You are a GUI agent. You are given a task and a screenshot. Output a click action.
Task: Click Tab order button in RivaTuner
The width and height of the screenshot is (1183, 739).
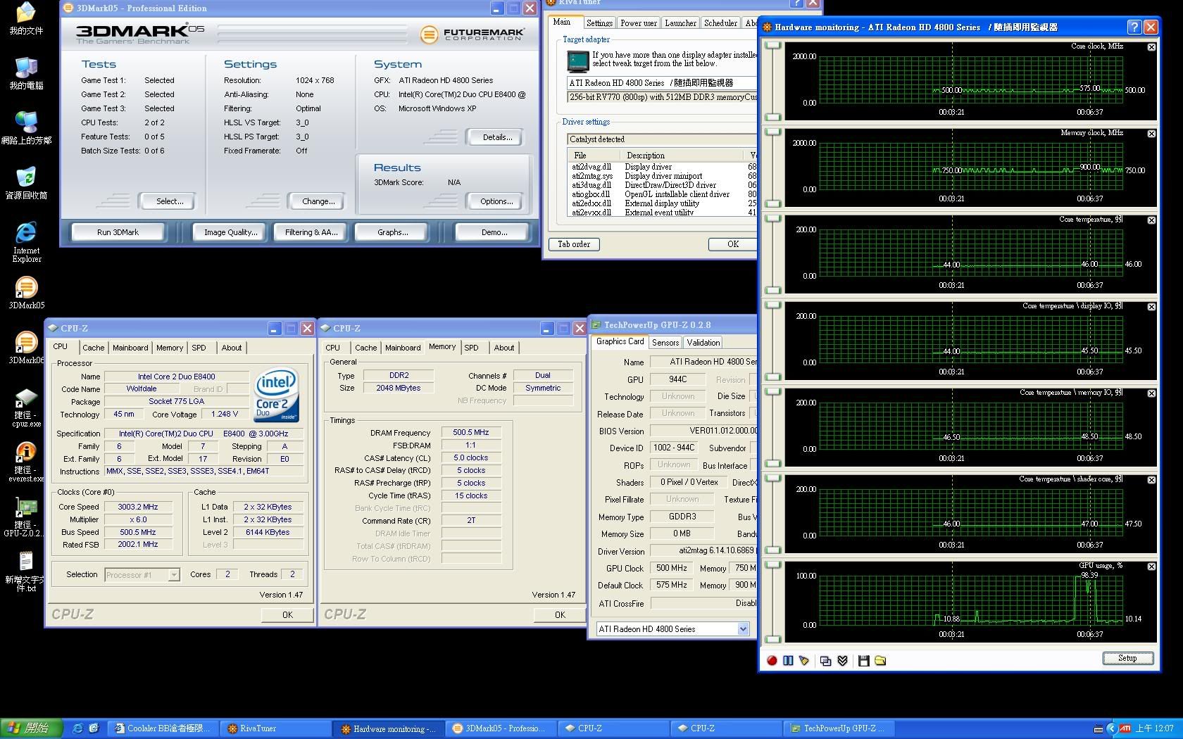click(x=574, y=244)
